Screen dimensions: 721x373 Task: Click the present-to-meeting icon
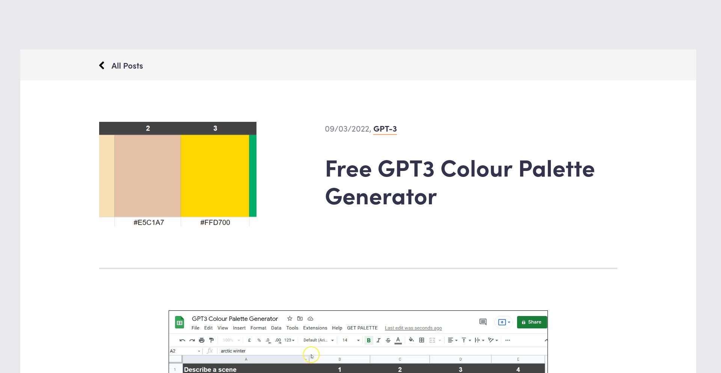point(502,322)
